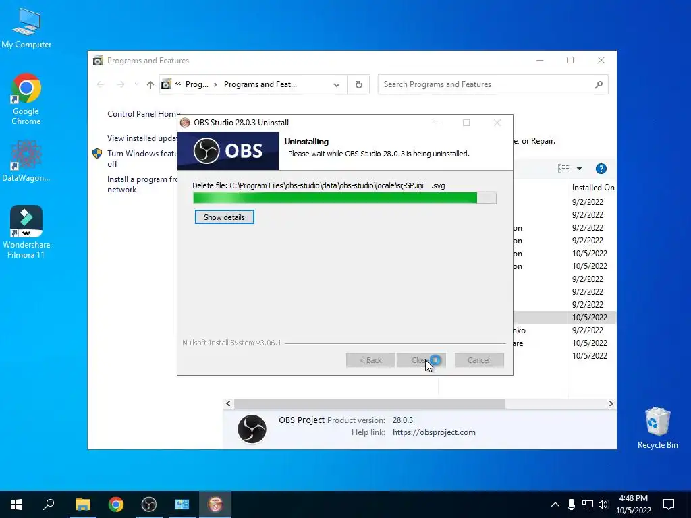
Task: Open the My Computer desktop icon
Action: click(x=26, y=28)
